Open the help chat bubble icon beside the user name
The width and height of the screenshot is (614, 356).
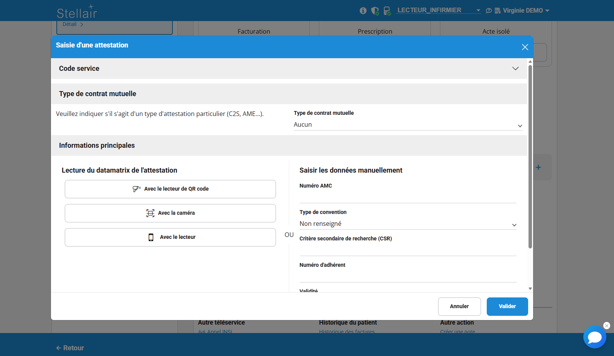tap(489, 11)
